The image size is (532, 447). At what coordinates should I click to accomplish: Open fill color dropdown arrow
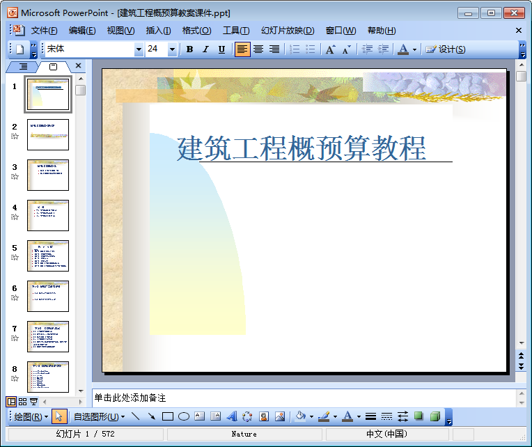pos(311,416)
